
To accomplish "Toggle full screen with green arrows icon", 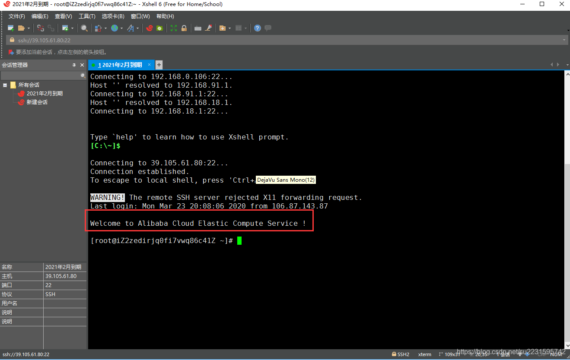I will [174, 28].
